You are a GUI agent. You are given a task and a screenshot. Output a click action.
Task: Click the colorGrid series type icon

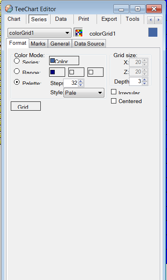78,32
